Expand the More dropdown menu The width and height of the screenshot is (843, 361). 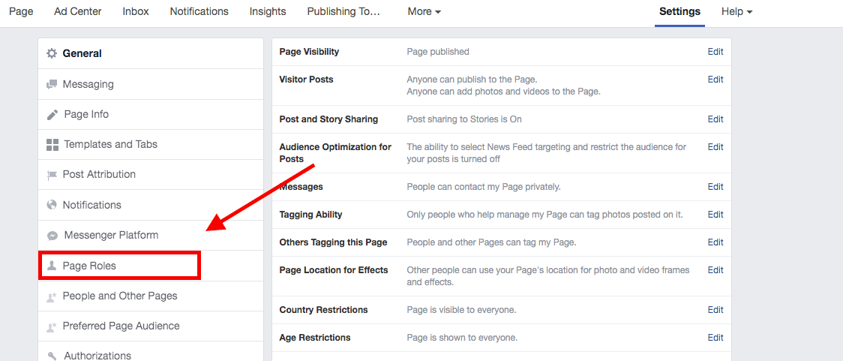424,12
